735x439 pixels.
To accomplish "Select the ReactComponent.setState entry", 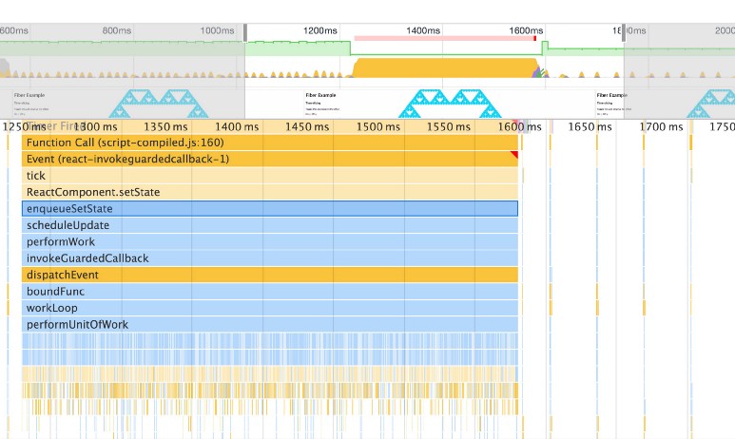I will 270,192.
